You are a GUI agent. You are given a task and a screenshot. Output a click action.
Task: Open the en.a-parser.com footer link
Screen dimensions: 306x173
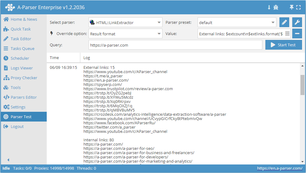[279, 168]
